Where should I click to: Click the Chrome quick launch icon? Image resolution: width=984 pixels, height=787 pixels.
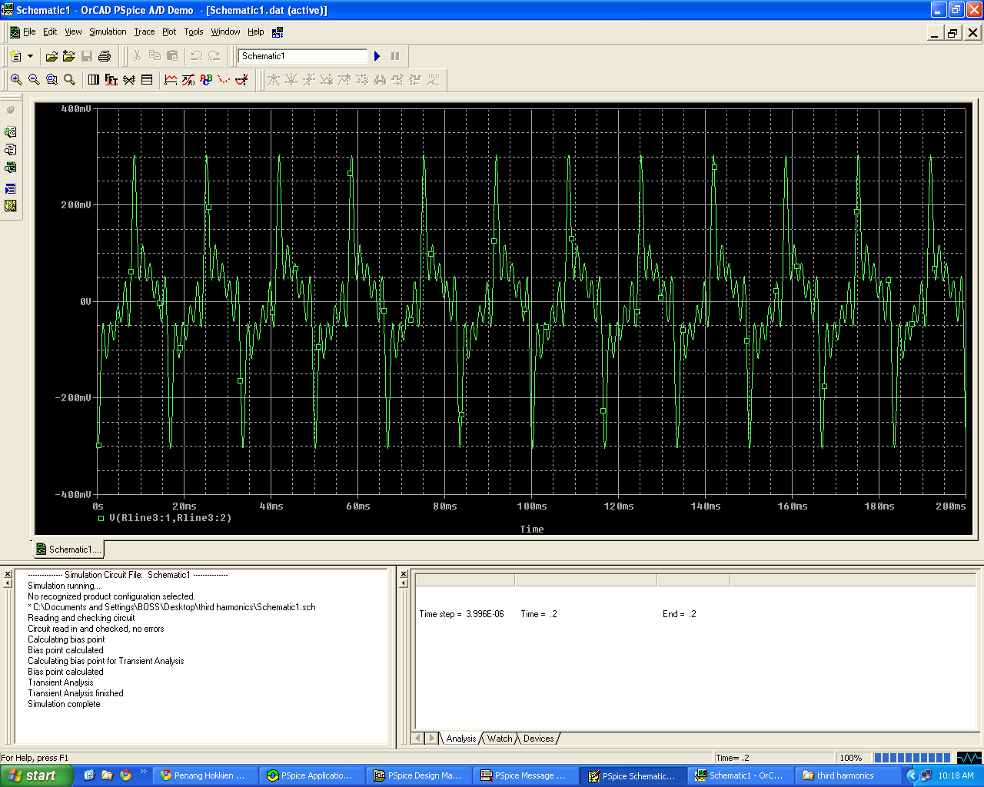tap(125, 775)
